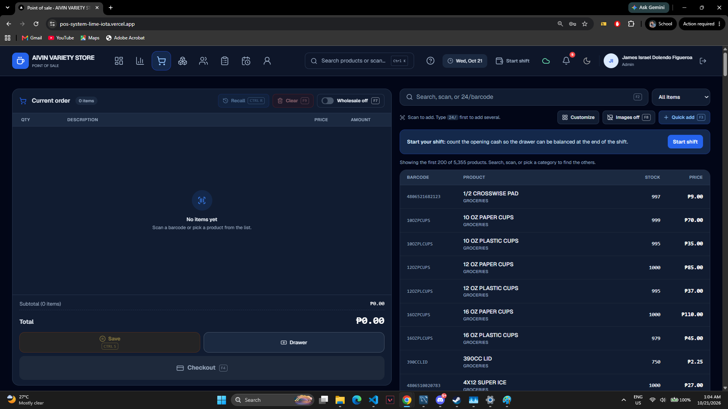
Task: Focus the Search, scan, or 24/barcode field
Action: point(524,97)
